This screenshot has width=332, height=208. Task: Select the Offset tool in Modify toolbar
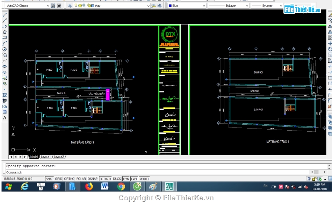click(x=330, y=32)
